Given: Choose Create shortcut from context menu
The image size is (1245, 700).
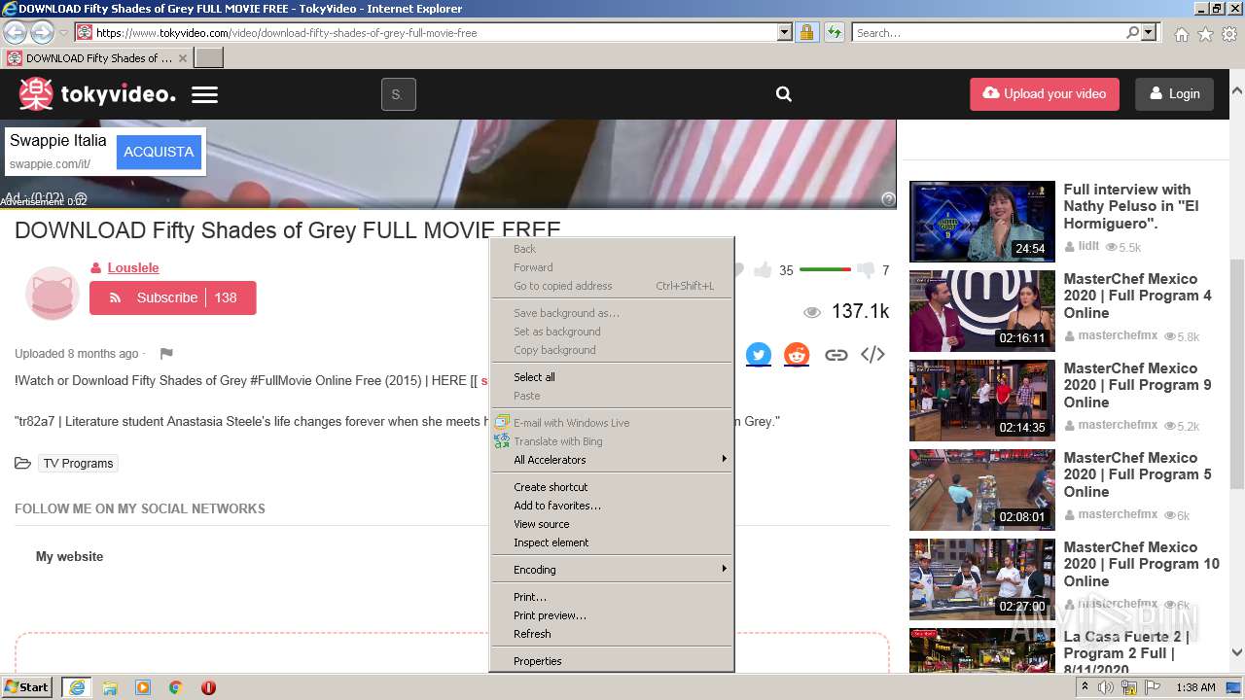Looking at the screenshot, I should [612, 487].
